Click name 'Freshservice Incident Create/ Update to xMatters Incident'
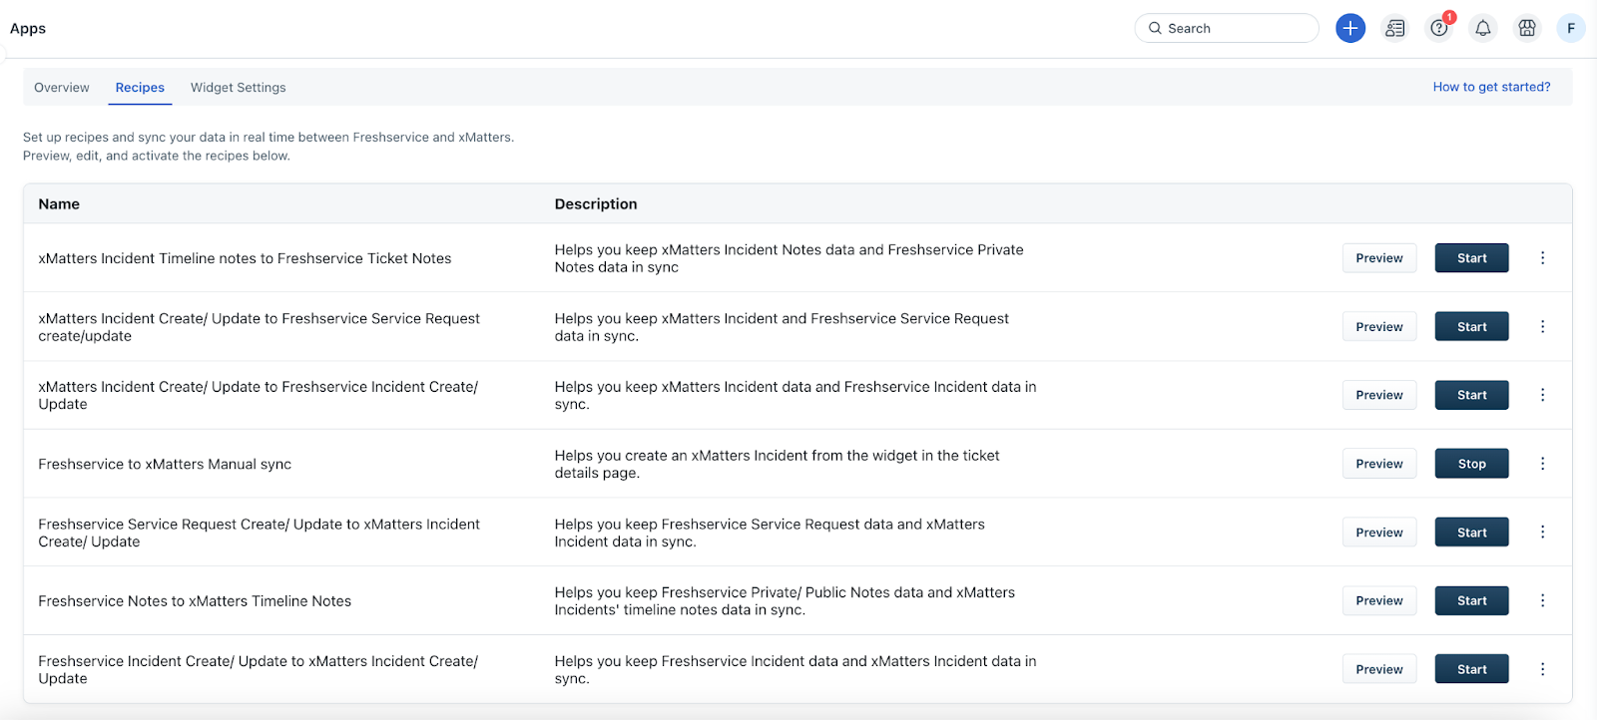Viewport: 1597px width, 720px height. coord(258,669)
